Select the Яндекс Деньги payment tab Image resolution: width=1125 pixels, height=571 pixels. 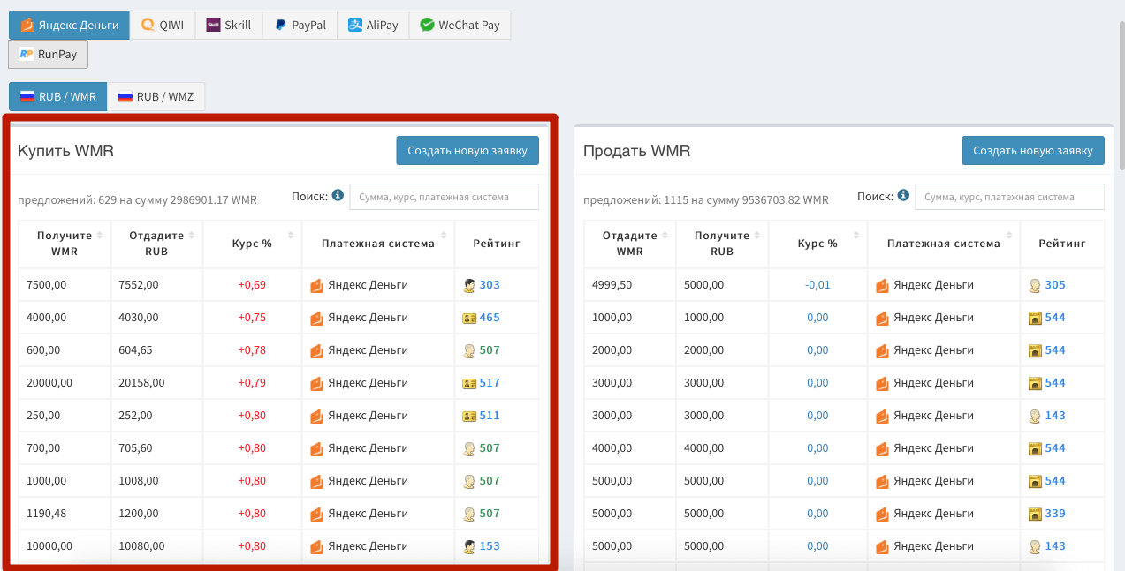click(69, 25)
